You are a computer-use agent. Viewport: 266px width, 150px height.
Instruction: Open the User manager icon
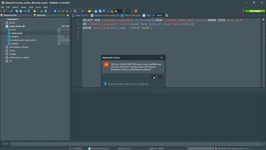pos(42,11)
